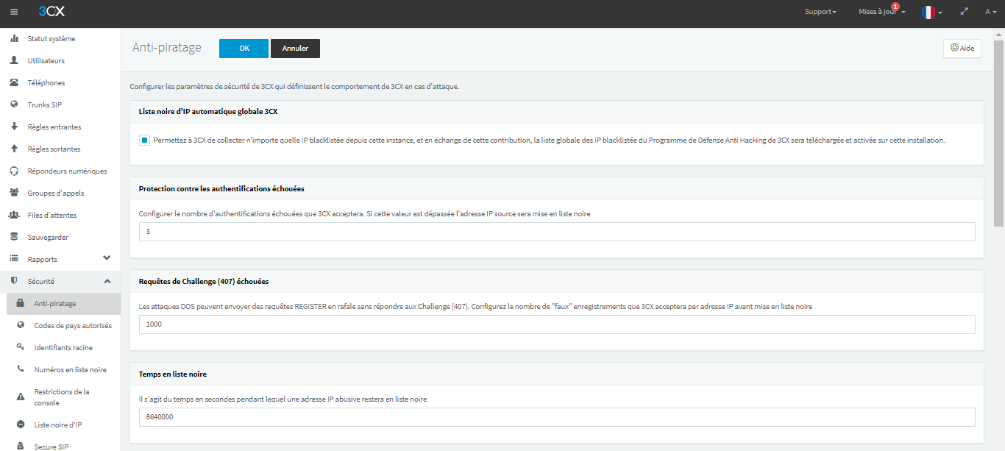Click the Liste noire d'IP ban icon
This screenshot has width=1005, height=451.
point(21,425)
